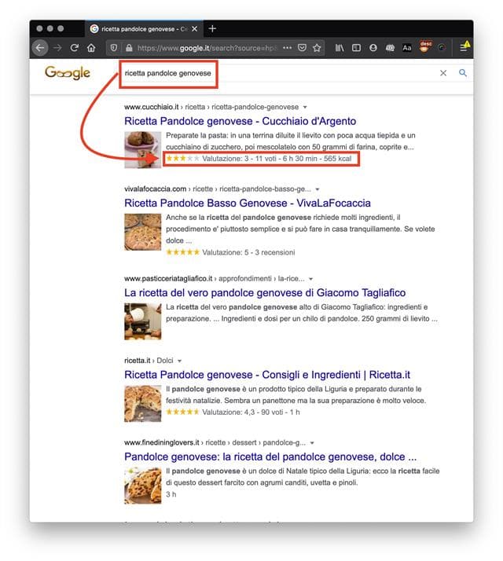The image size is (503, 561).
Task: Open the Library bookshelf icon
Action: (340, 48)
